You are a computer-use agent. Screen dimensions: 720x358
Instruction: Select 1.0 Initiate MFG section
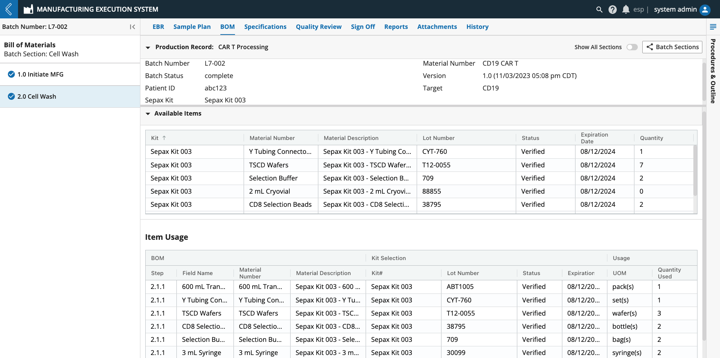(x=70, y=74)
